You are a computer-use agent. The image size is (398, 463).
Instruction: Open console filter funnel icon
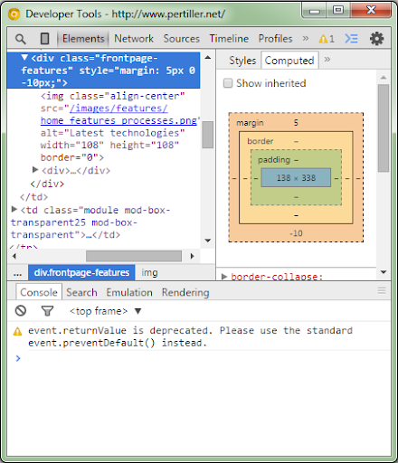(x=47, y=311)
